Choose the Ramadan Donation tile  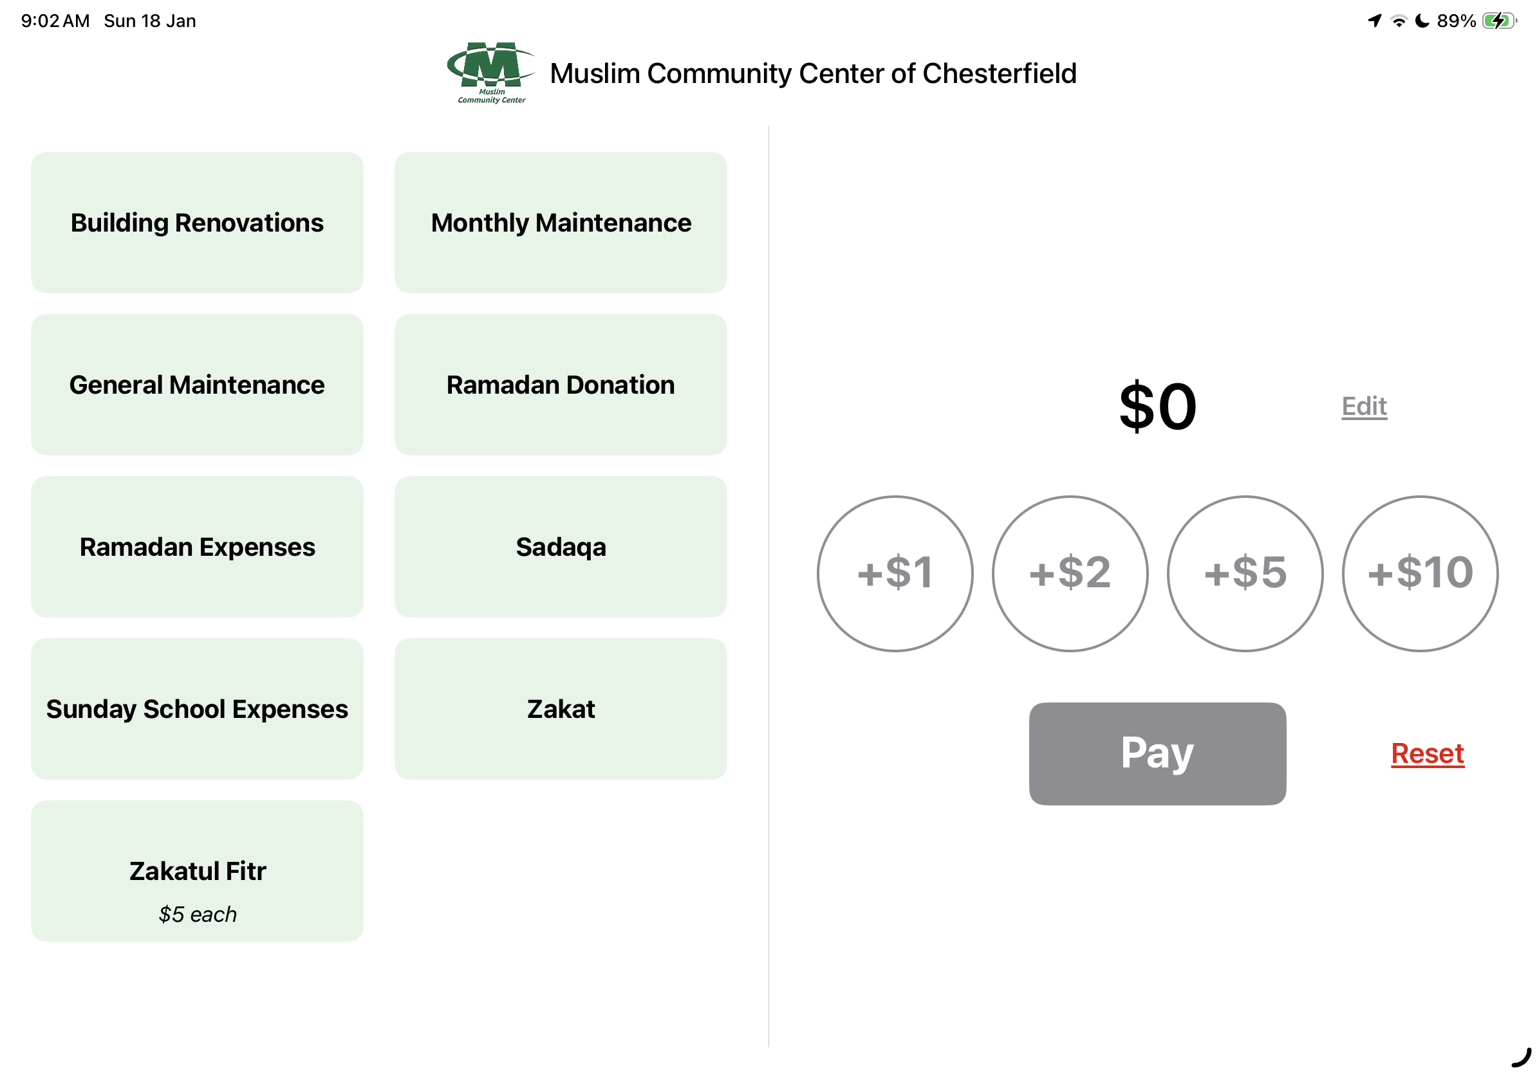click(x=561, y=385)
